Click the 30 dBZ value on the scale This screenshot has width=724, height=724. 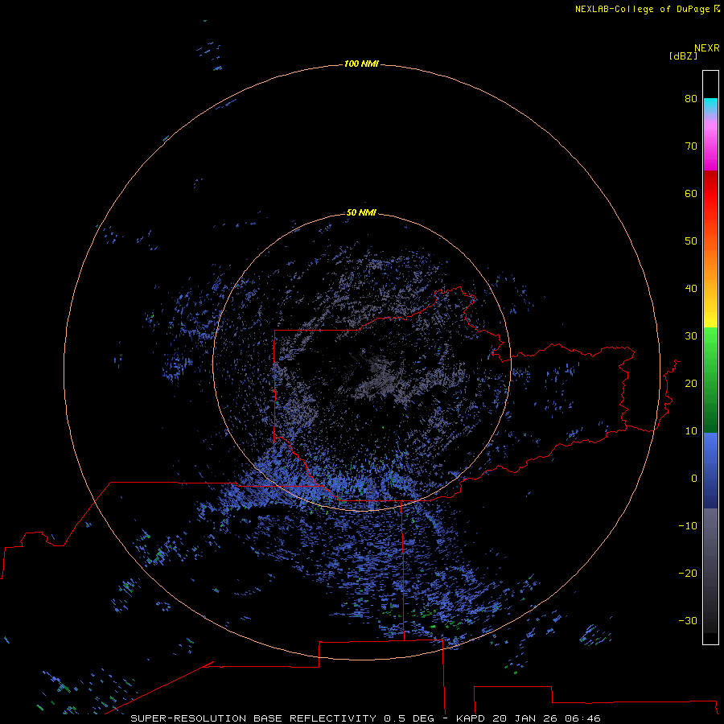click(691, 335)
